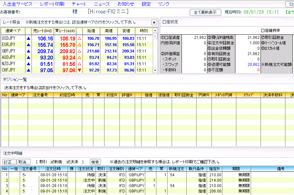Toggle the 新規 checkbox in order filter
The height and width of the screenshot is (195, 294).
click(52, 162)
